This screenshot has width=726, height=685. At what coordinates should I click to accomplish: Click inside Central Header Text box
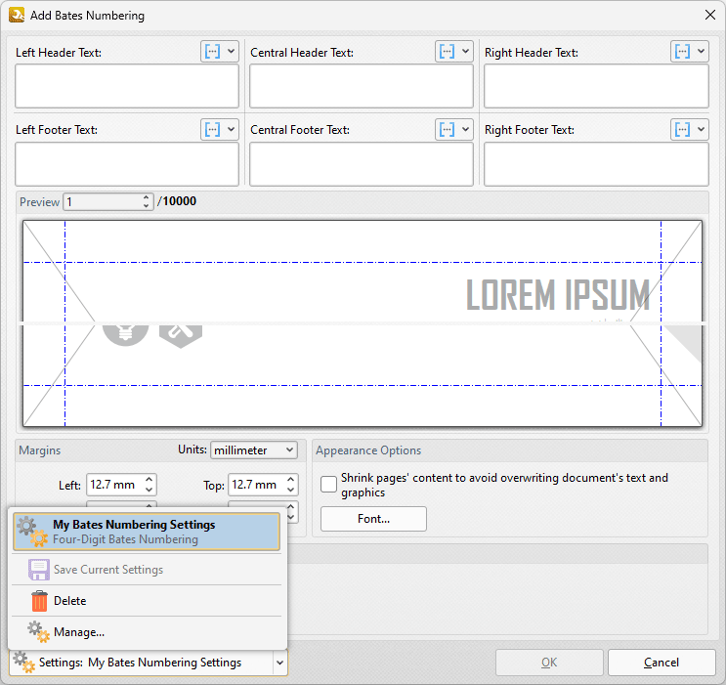tap(362, 86)
